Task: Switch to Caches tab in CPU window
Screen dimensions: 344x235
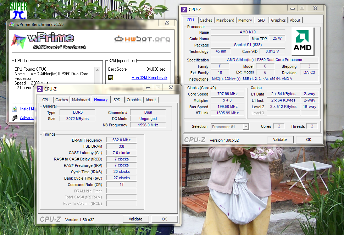Action: [206, 20]
